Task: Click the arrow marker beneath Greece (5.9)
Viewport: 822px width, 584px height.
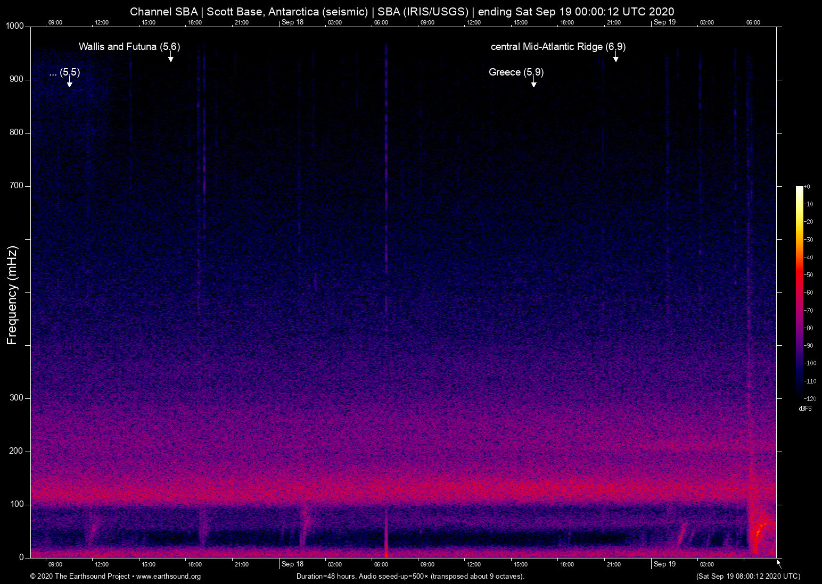Action: tap(533, 84)
